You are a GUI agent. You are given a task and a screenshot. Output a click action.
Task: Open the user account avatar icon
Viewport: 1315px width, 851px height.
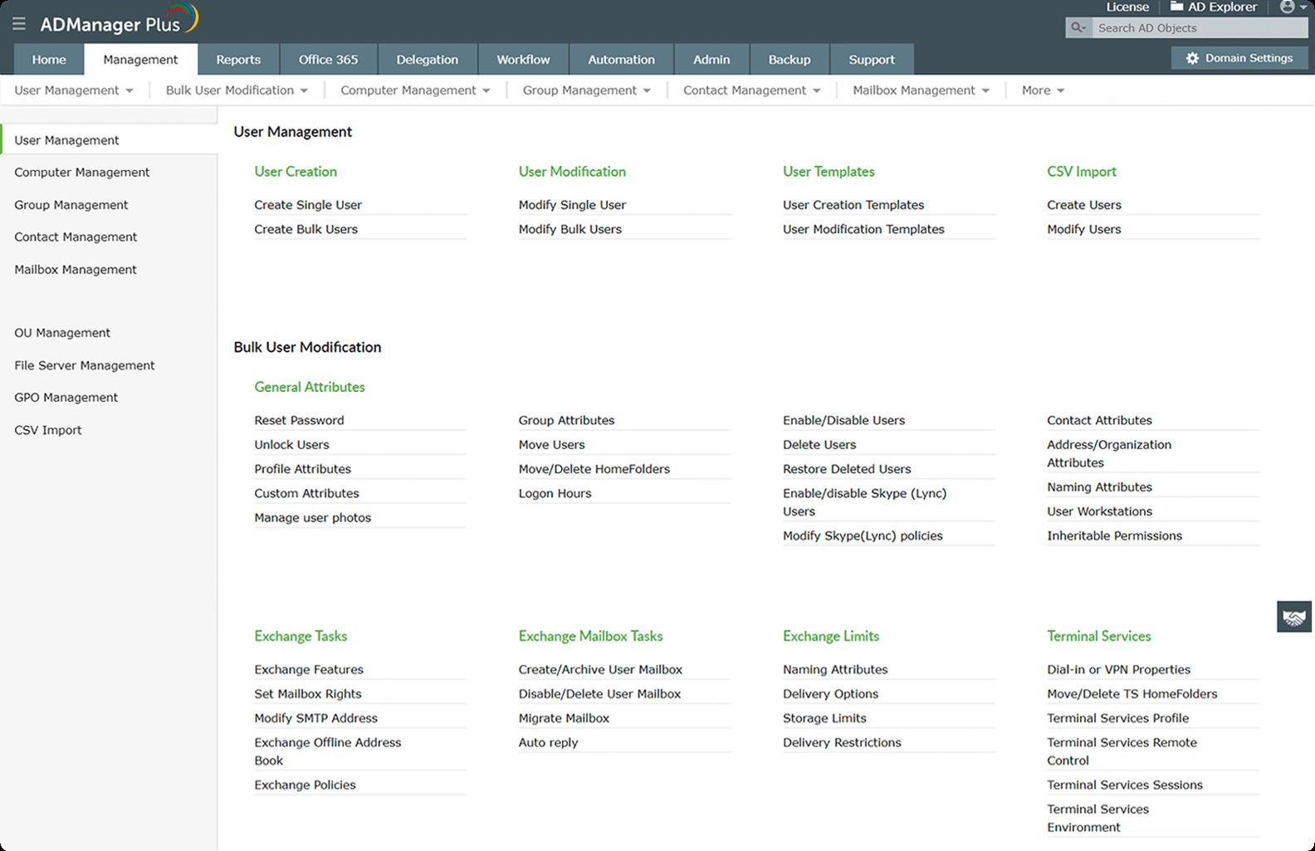[x=1288, y=7]
